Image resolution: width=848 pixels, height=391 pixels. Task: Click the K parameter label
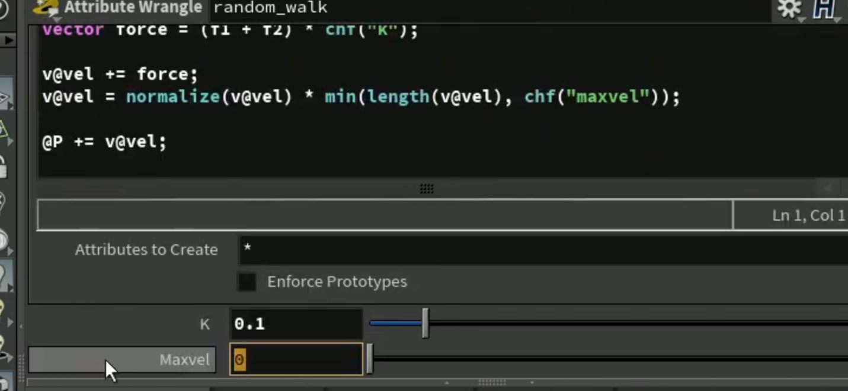(x=204, y=324)
